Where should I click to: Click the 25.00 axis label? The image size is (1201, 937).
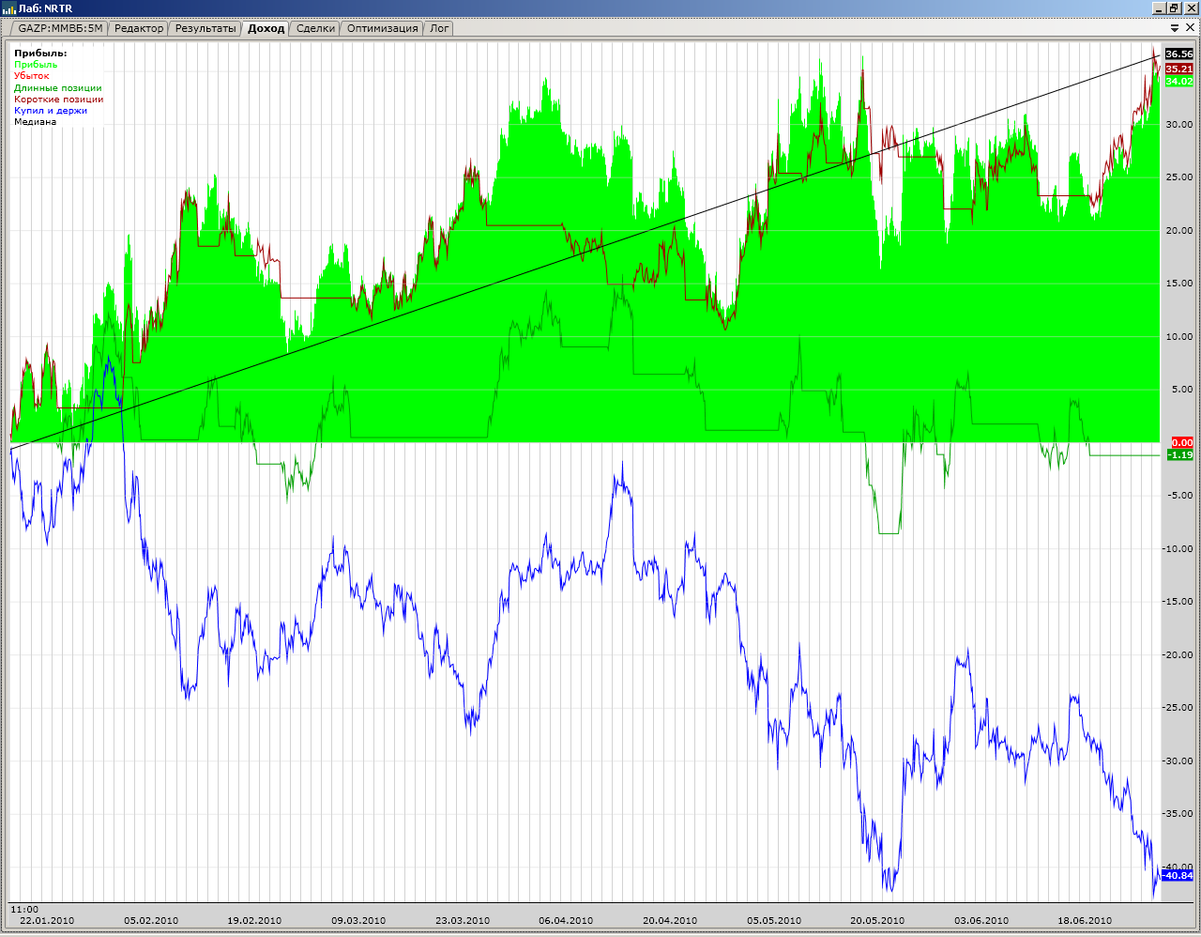1179,177
